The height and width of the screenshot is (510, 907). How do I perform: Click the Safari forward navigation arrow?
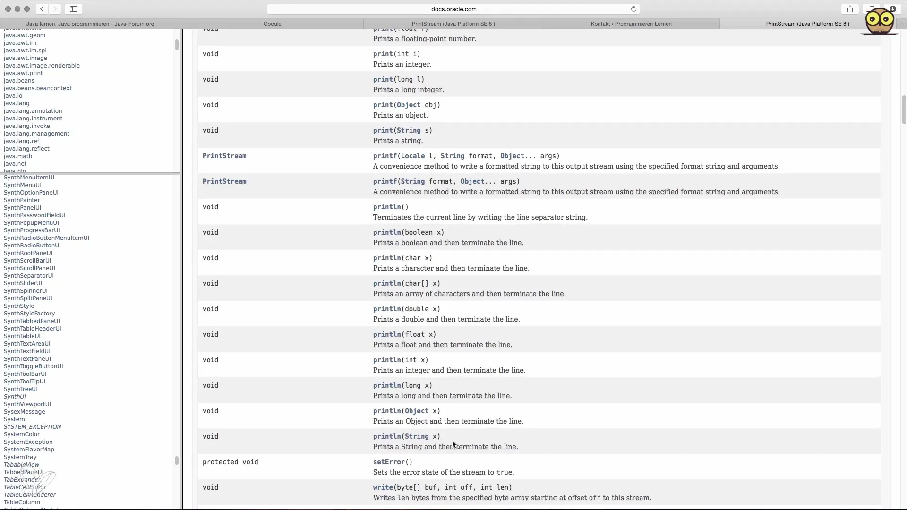pos(55,9)
